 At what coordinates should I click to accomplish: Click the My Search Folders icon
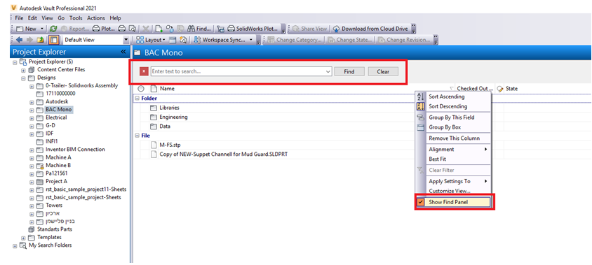[x=23, y=245]
